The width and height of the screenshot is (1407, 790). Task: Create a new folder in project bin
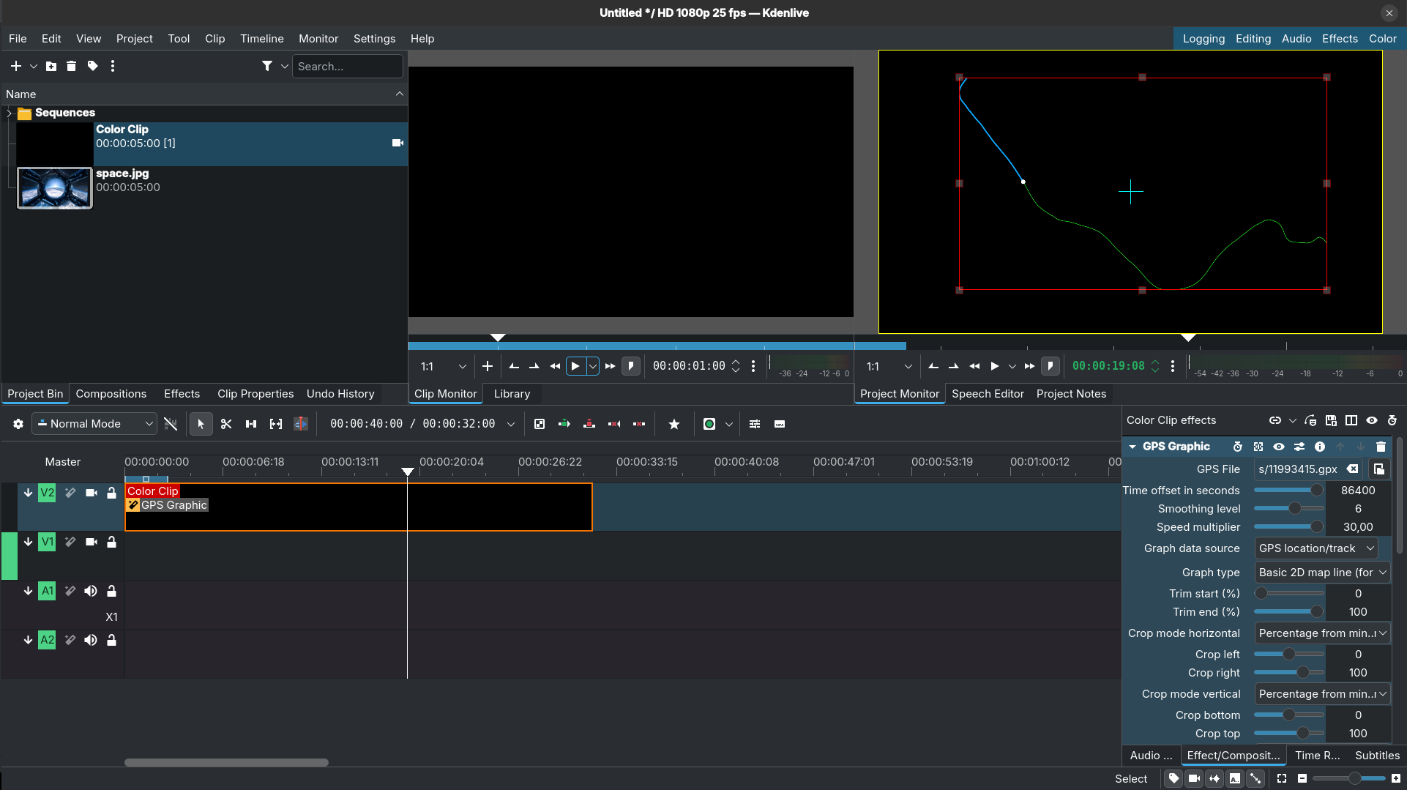pos(51,66)
